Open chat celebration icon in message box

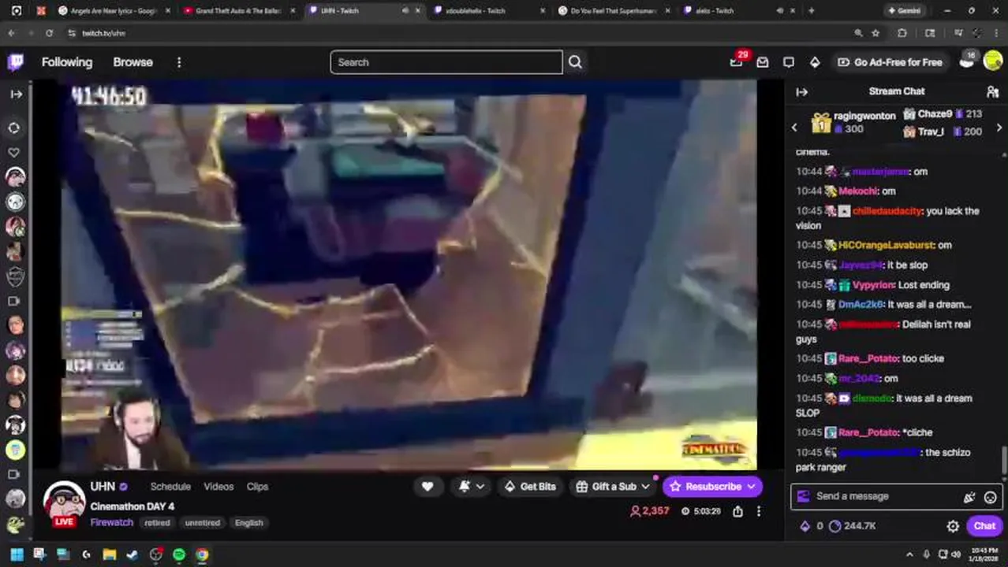969,497
